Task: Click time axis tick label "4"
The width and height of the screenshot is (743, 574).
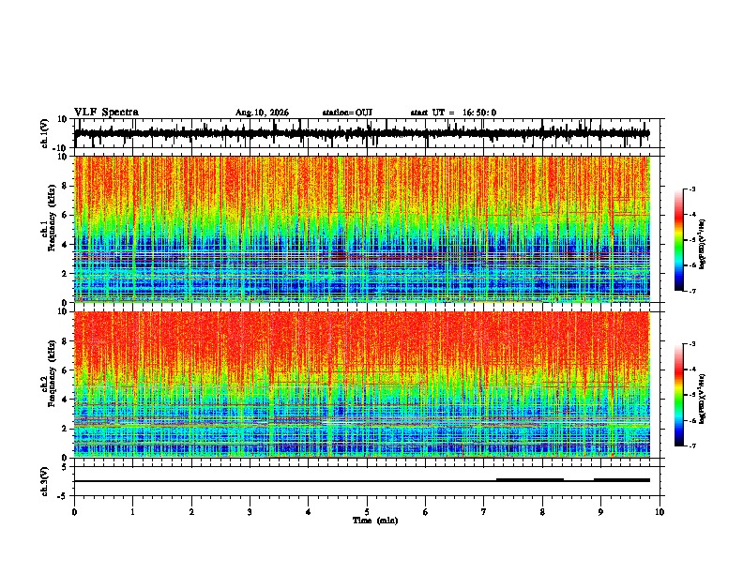Action: coord(309,512)
